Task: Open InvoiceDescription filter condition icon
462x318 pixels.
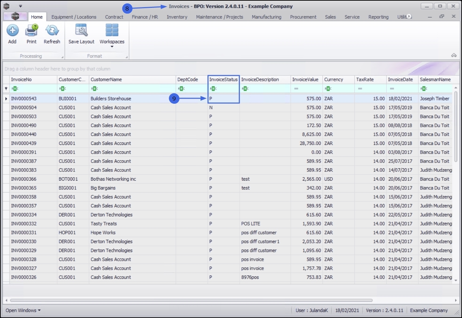Action: click(x=245, y=89)
